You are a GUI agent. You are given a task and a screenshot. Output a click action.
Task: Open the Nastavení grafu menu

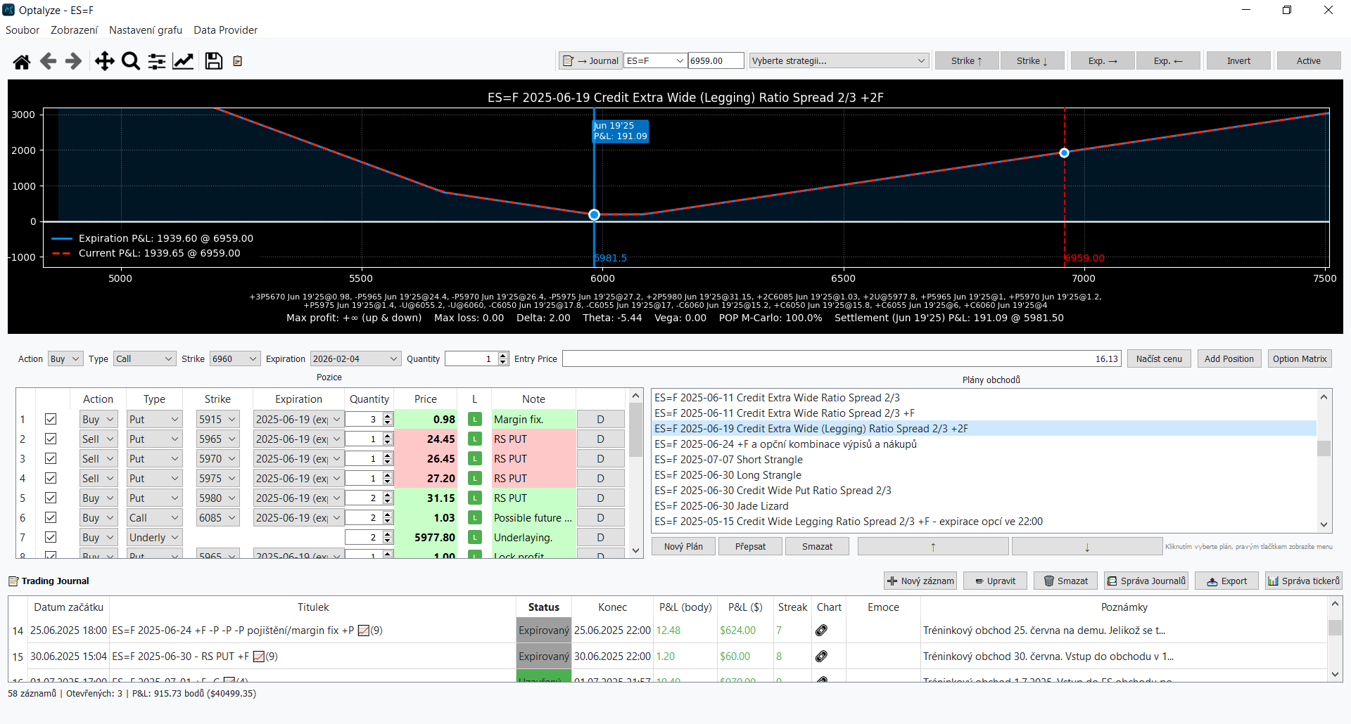click(x=146, y=30)
